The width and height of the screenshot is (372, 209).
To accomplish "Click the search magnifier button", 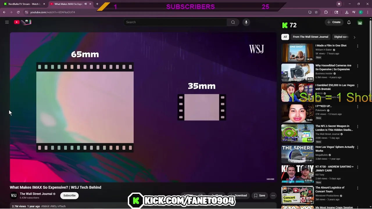I will click(233, 22).
